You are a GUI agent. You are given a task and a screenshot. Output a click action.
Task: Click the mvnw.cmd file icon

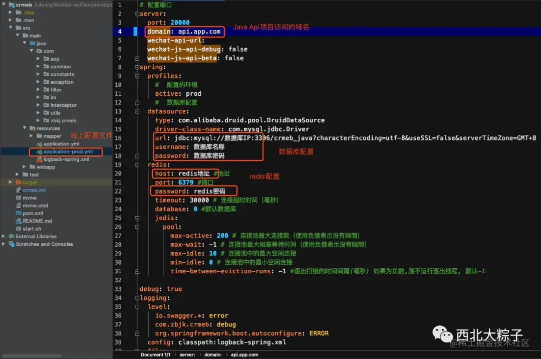click(x=19, y=206)
